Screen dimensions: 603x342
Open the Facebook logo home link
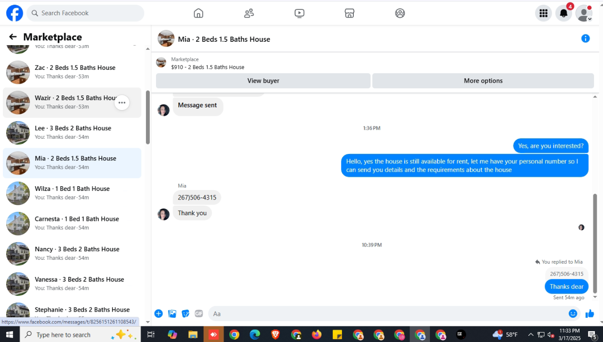pyautogui.click(x=15, y=13)
